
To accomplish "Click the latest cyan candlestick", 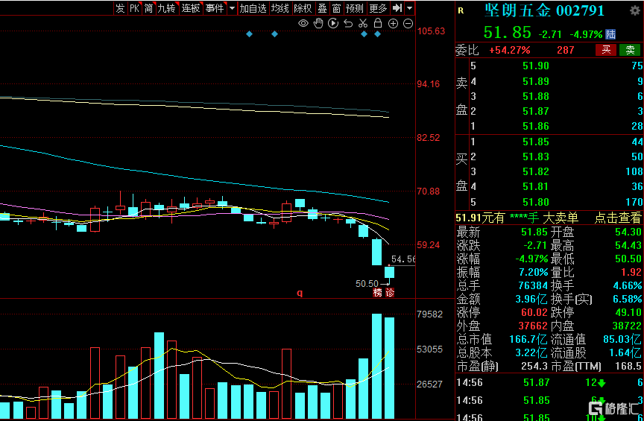I will pos(389,272).
